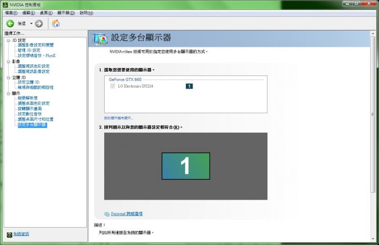This screenshot has height=245, width=379.
Task: Click the green Back arrow button
Action: (10, 24)
